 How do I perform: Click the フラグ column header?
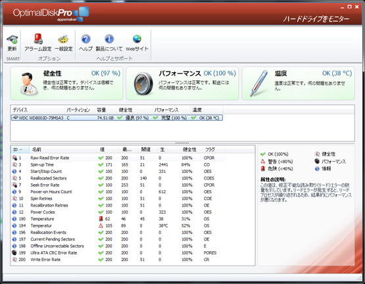[x=214, y=149]
